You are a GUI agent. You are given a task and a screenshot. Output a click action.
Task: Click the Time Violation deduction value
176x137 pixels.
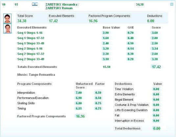pos(156,89)
